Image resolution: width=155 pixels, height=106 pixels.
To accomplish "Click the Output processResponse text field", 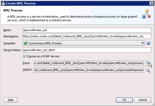I will 89,70.
